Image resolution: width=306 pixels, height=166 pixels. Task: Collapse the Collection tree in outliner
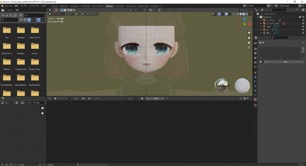click(258, 17)
